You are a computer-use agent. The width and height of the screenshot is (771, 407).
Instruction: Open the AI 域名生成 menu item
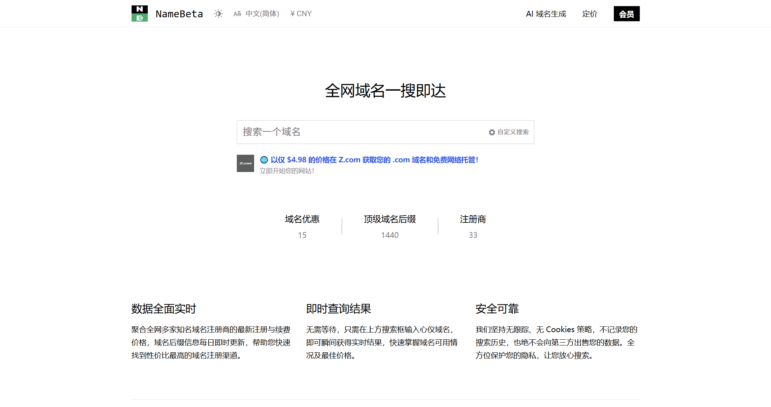[x=546, y=14]
